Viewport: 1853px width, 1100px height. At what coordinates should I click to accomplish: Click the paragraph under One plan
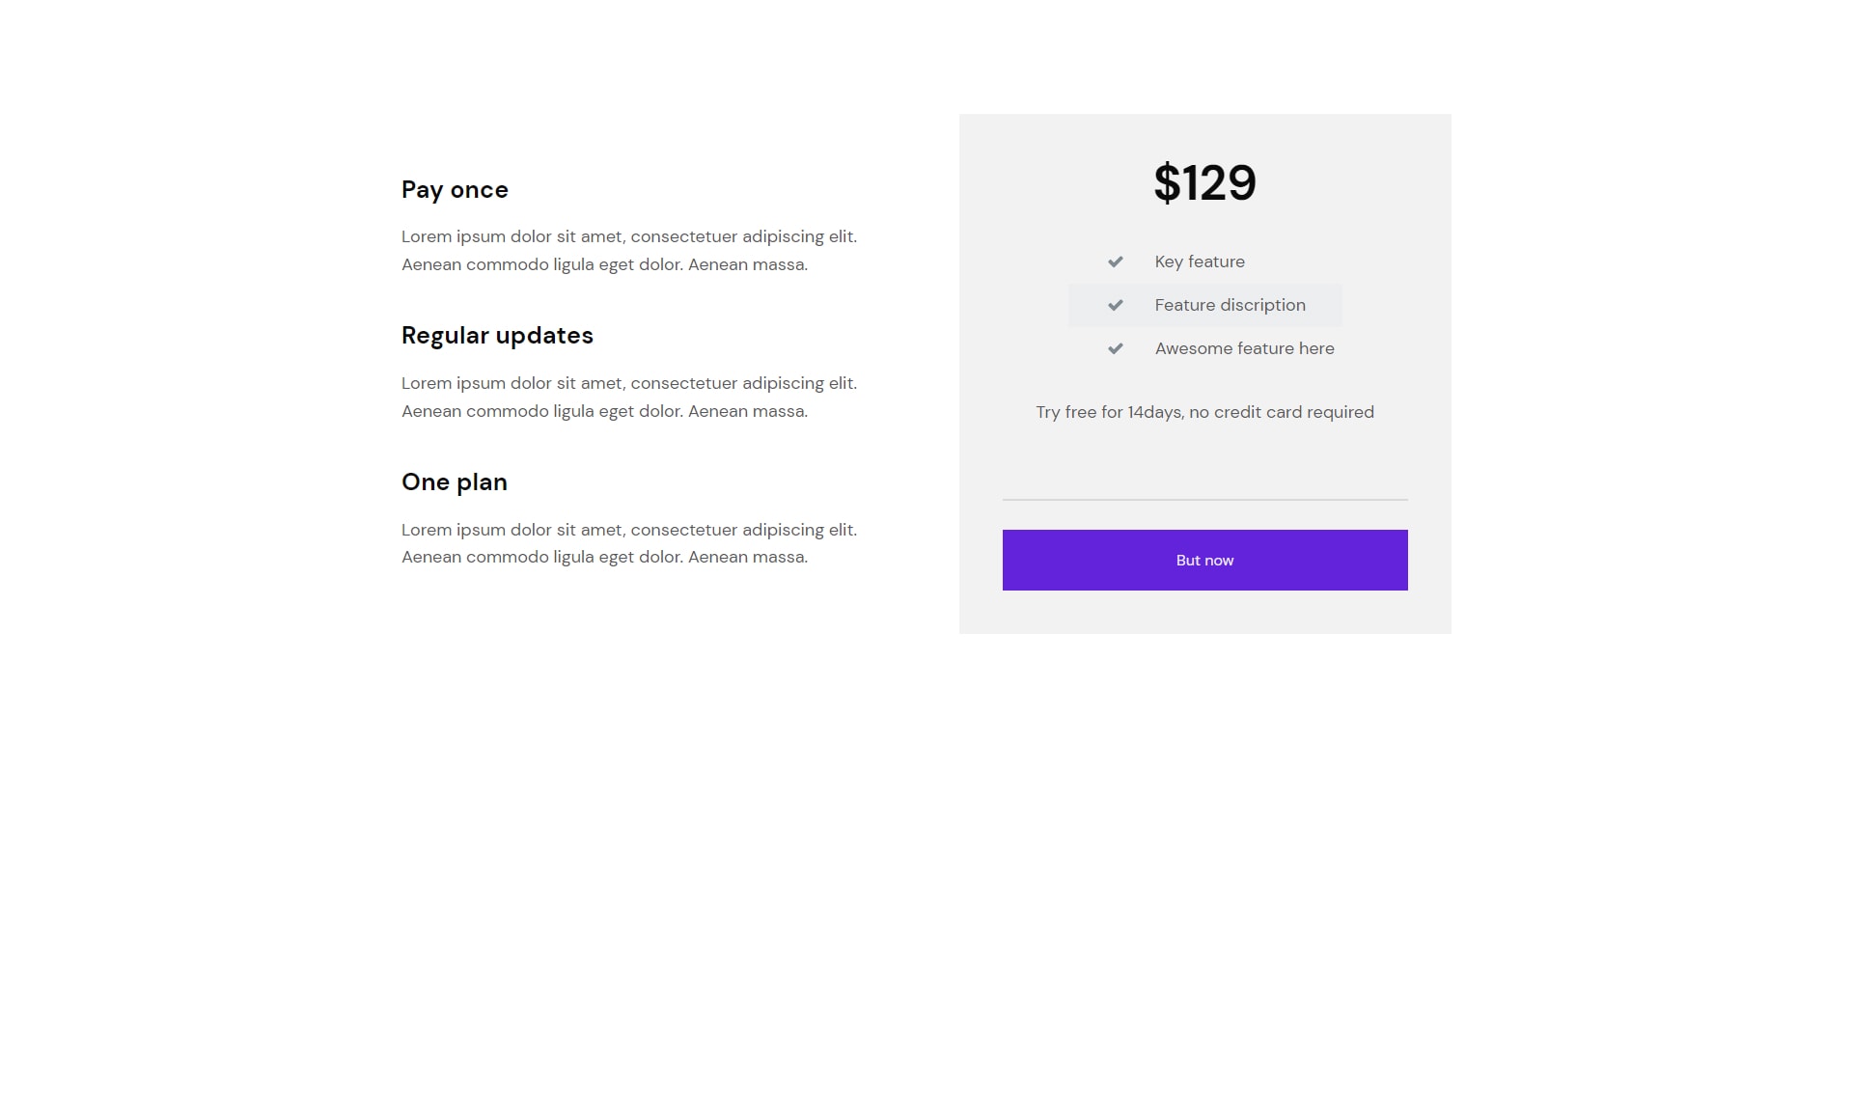point(629,543)
